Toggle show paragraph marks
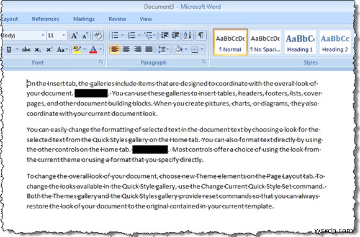Viewport: 360px width, 237px height. tap(201, 35)
